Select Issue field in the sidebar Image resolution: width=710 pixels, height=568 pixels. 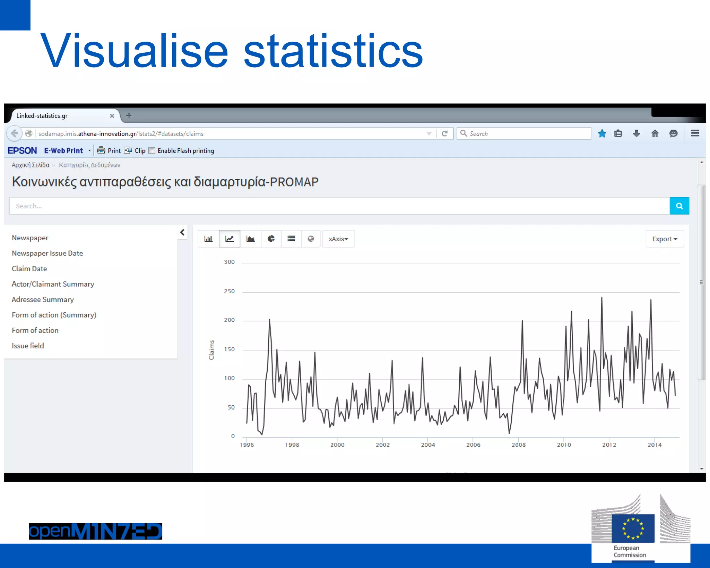pyautogui.click(x=28, y=346)
